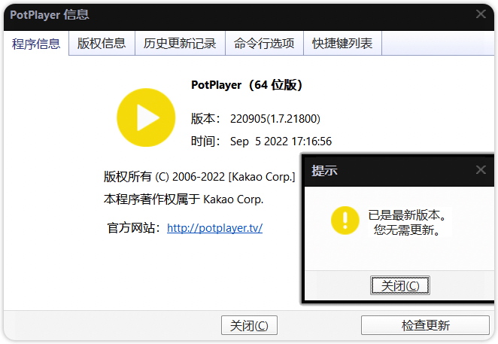Show the 快捷键列表 tab
Viewport: 498px width, 344px height.
[x=342, y=43]
